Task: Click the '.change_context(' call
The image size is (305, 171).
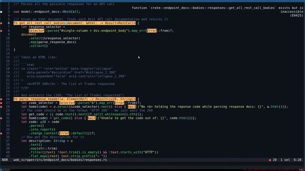Action: pyautogui.click(x=44, y=133)
